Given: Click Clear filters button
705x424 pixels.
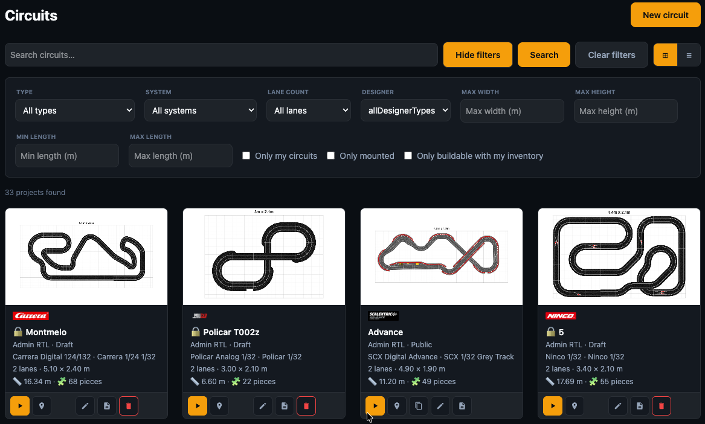Looking at the screenshot, I should point(611,55).
